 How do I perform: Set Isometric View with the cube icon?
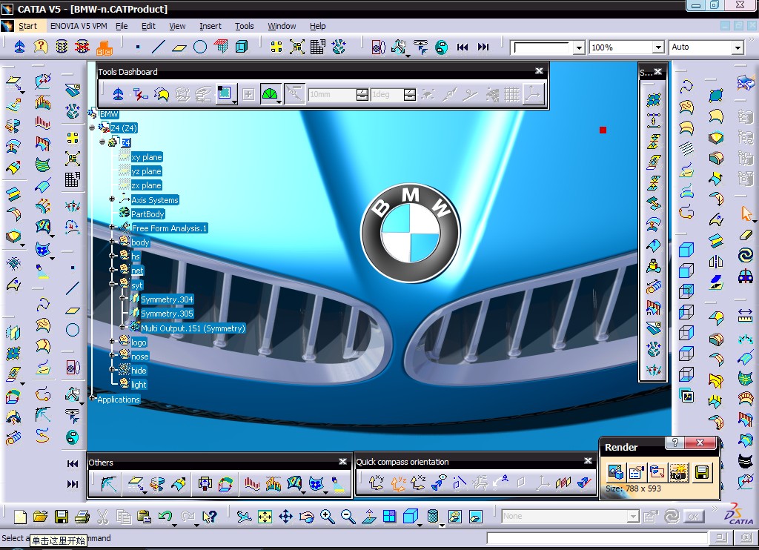tap(411, 516)
